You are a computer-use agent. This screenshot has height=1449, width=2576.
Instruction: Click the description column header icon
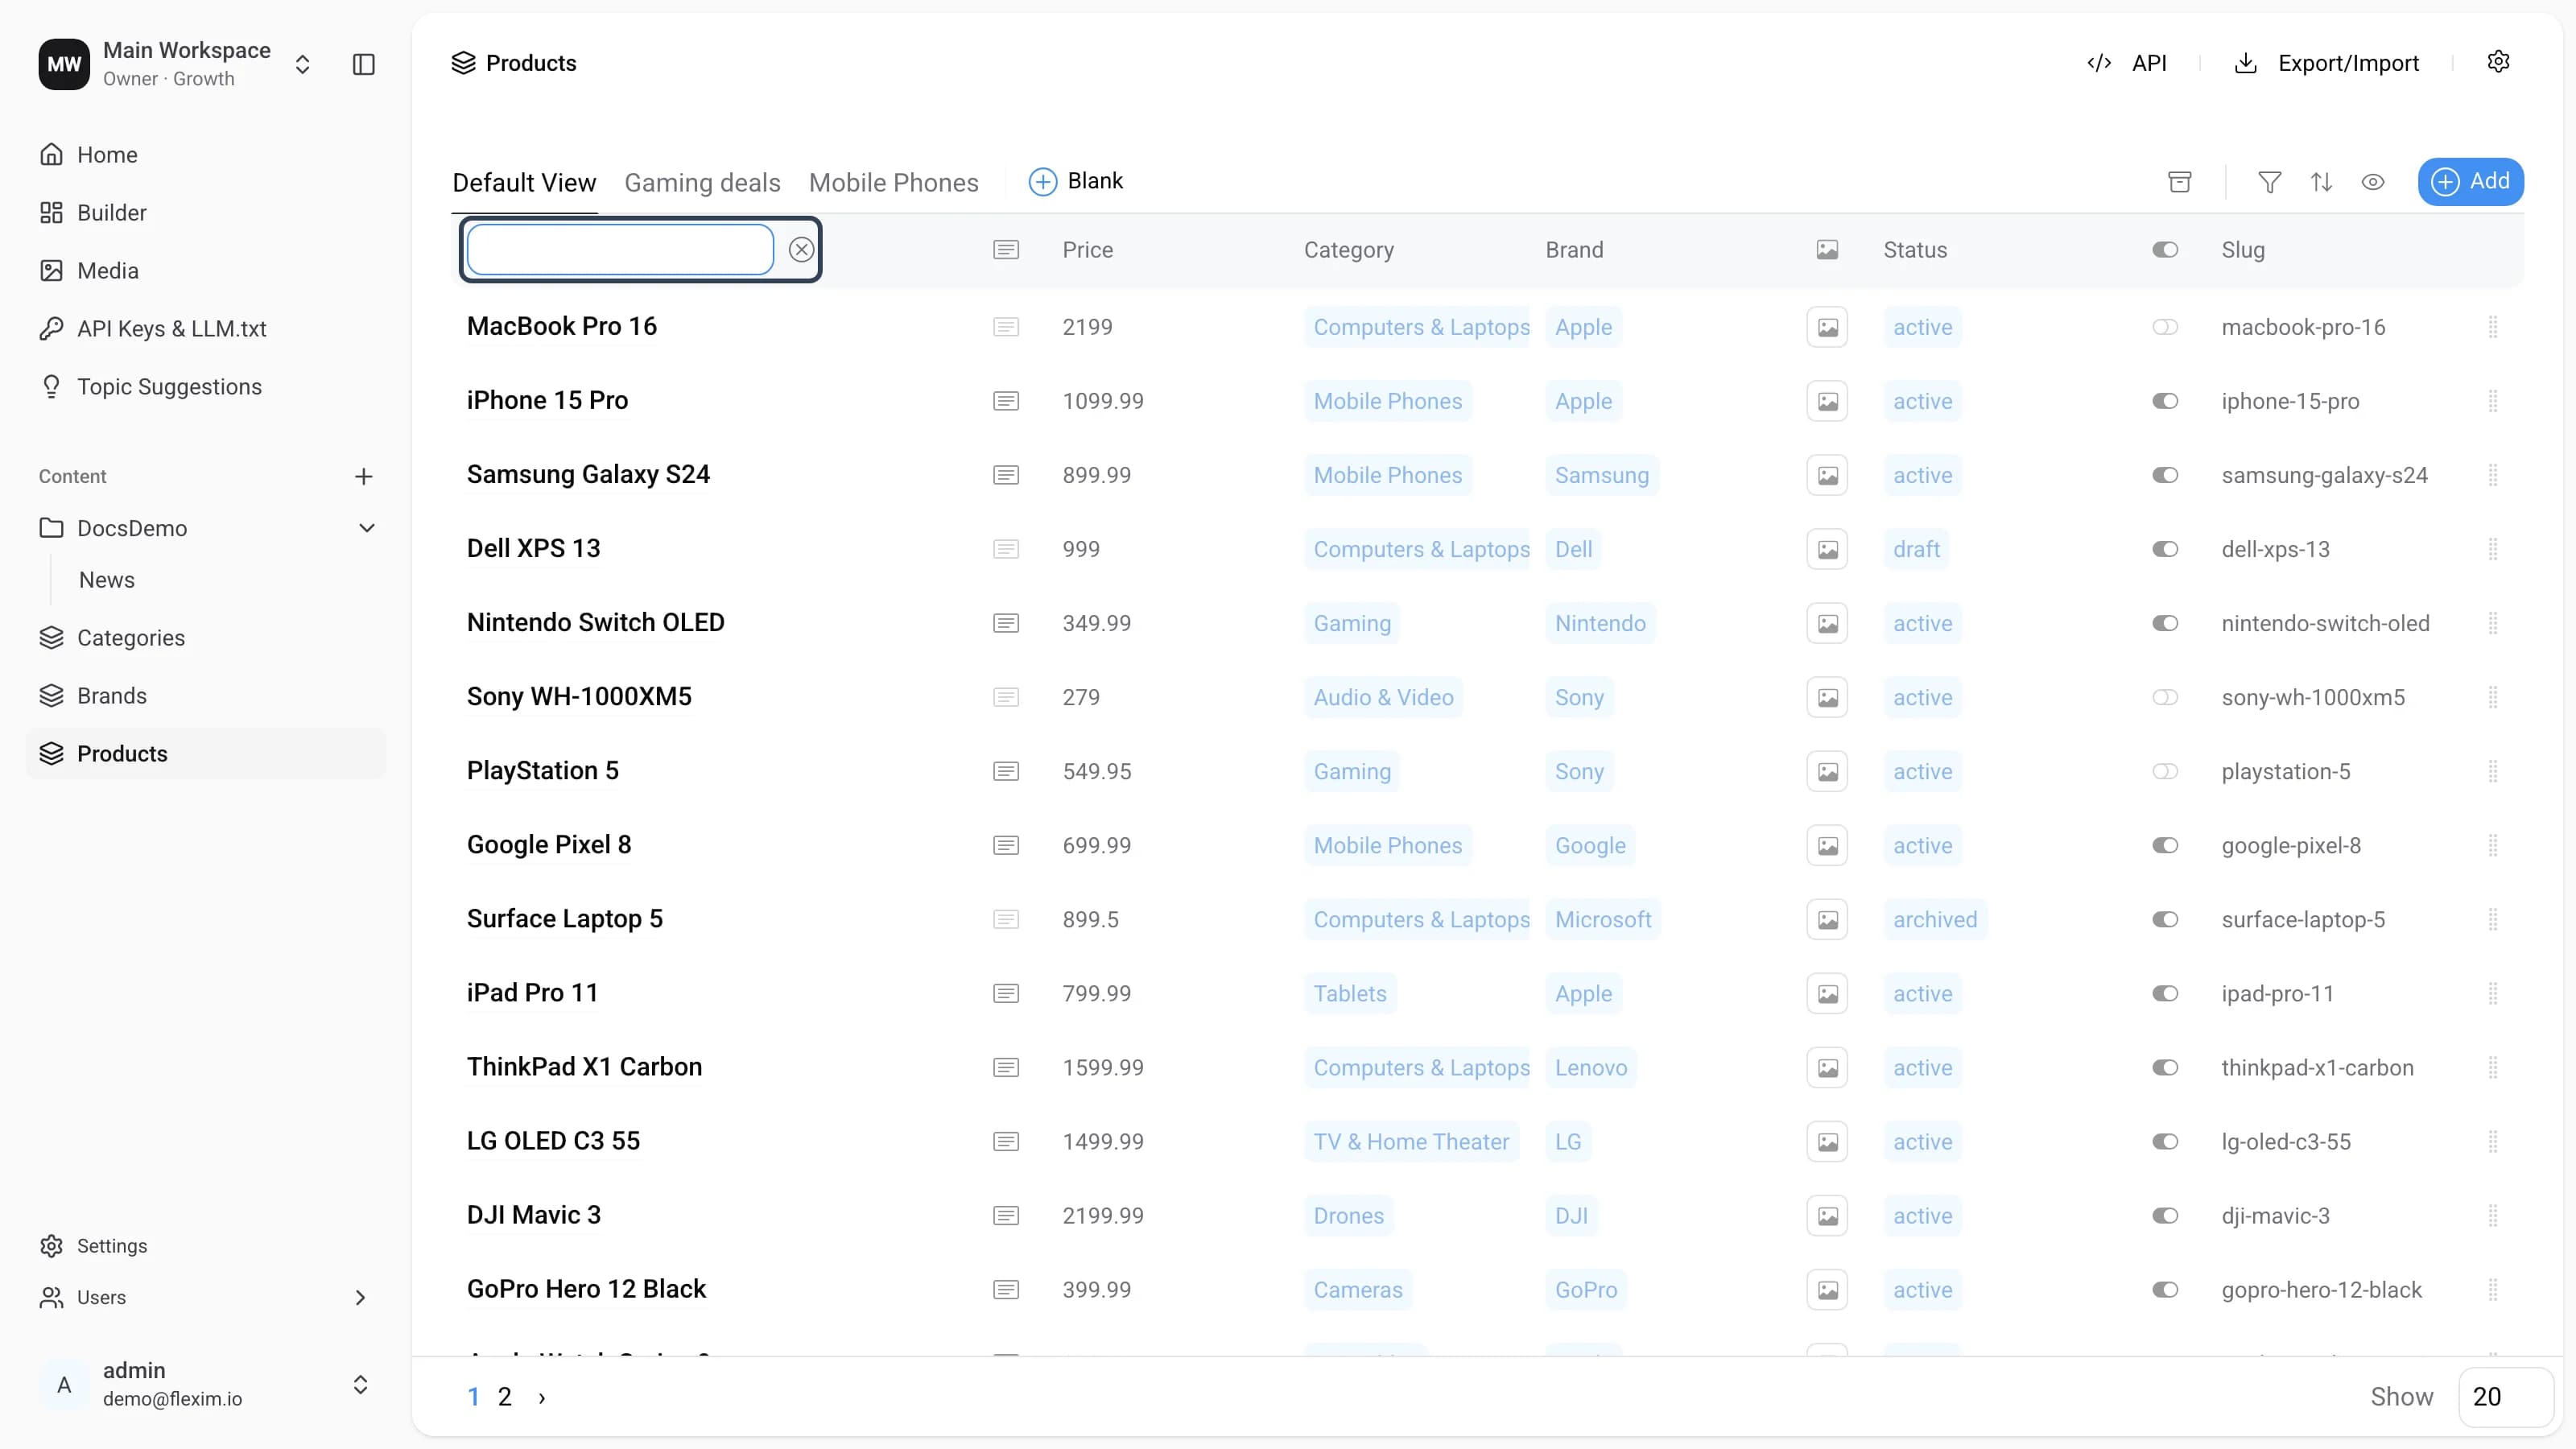[1006, 250]
